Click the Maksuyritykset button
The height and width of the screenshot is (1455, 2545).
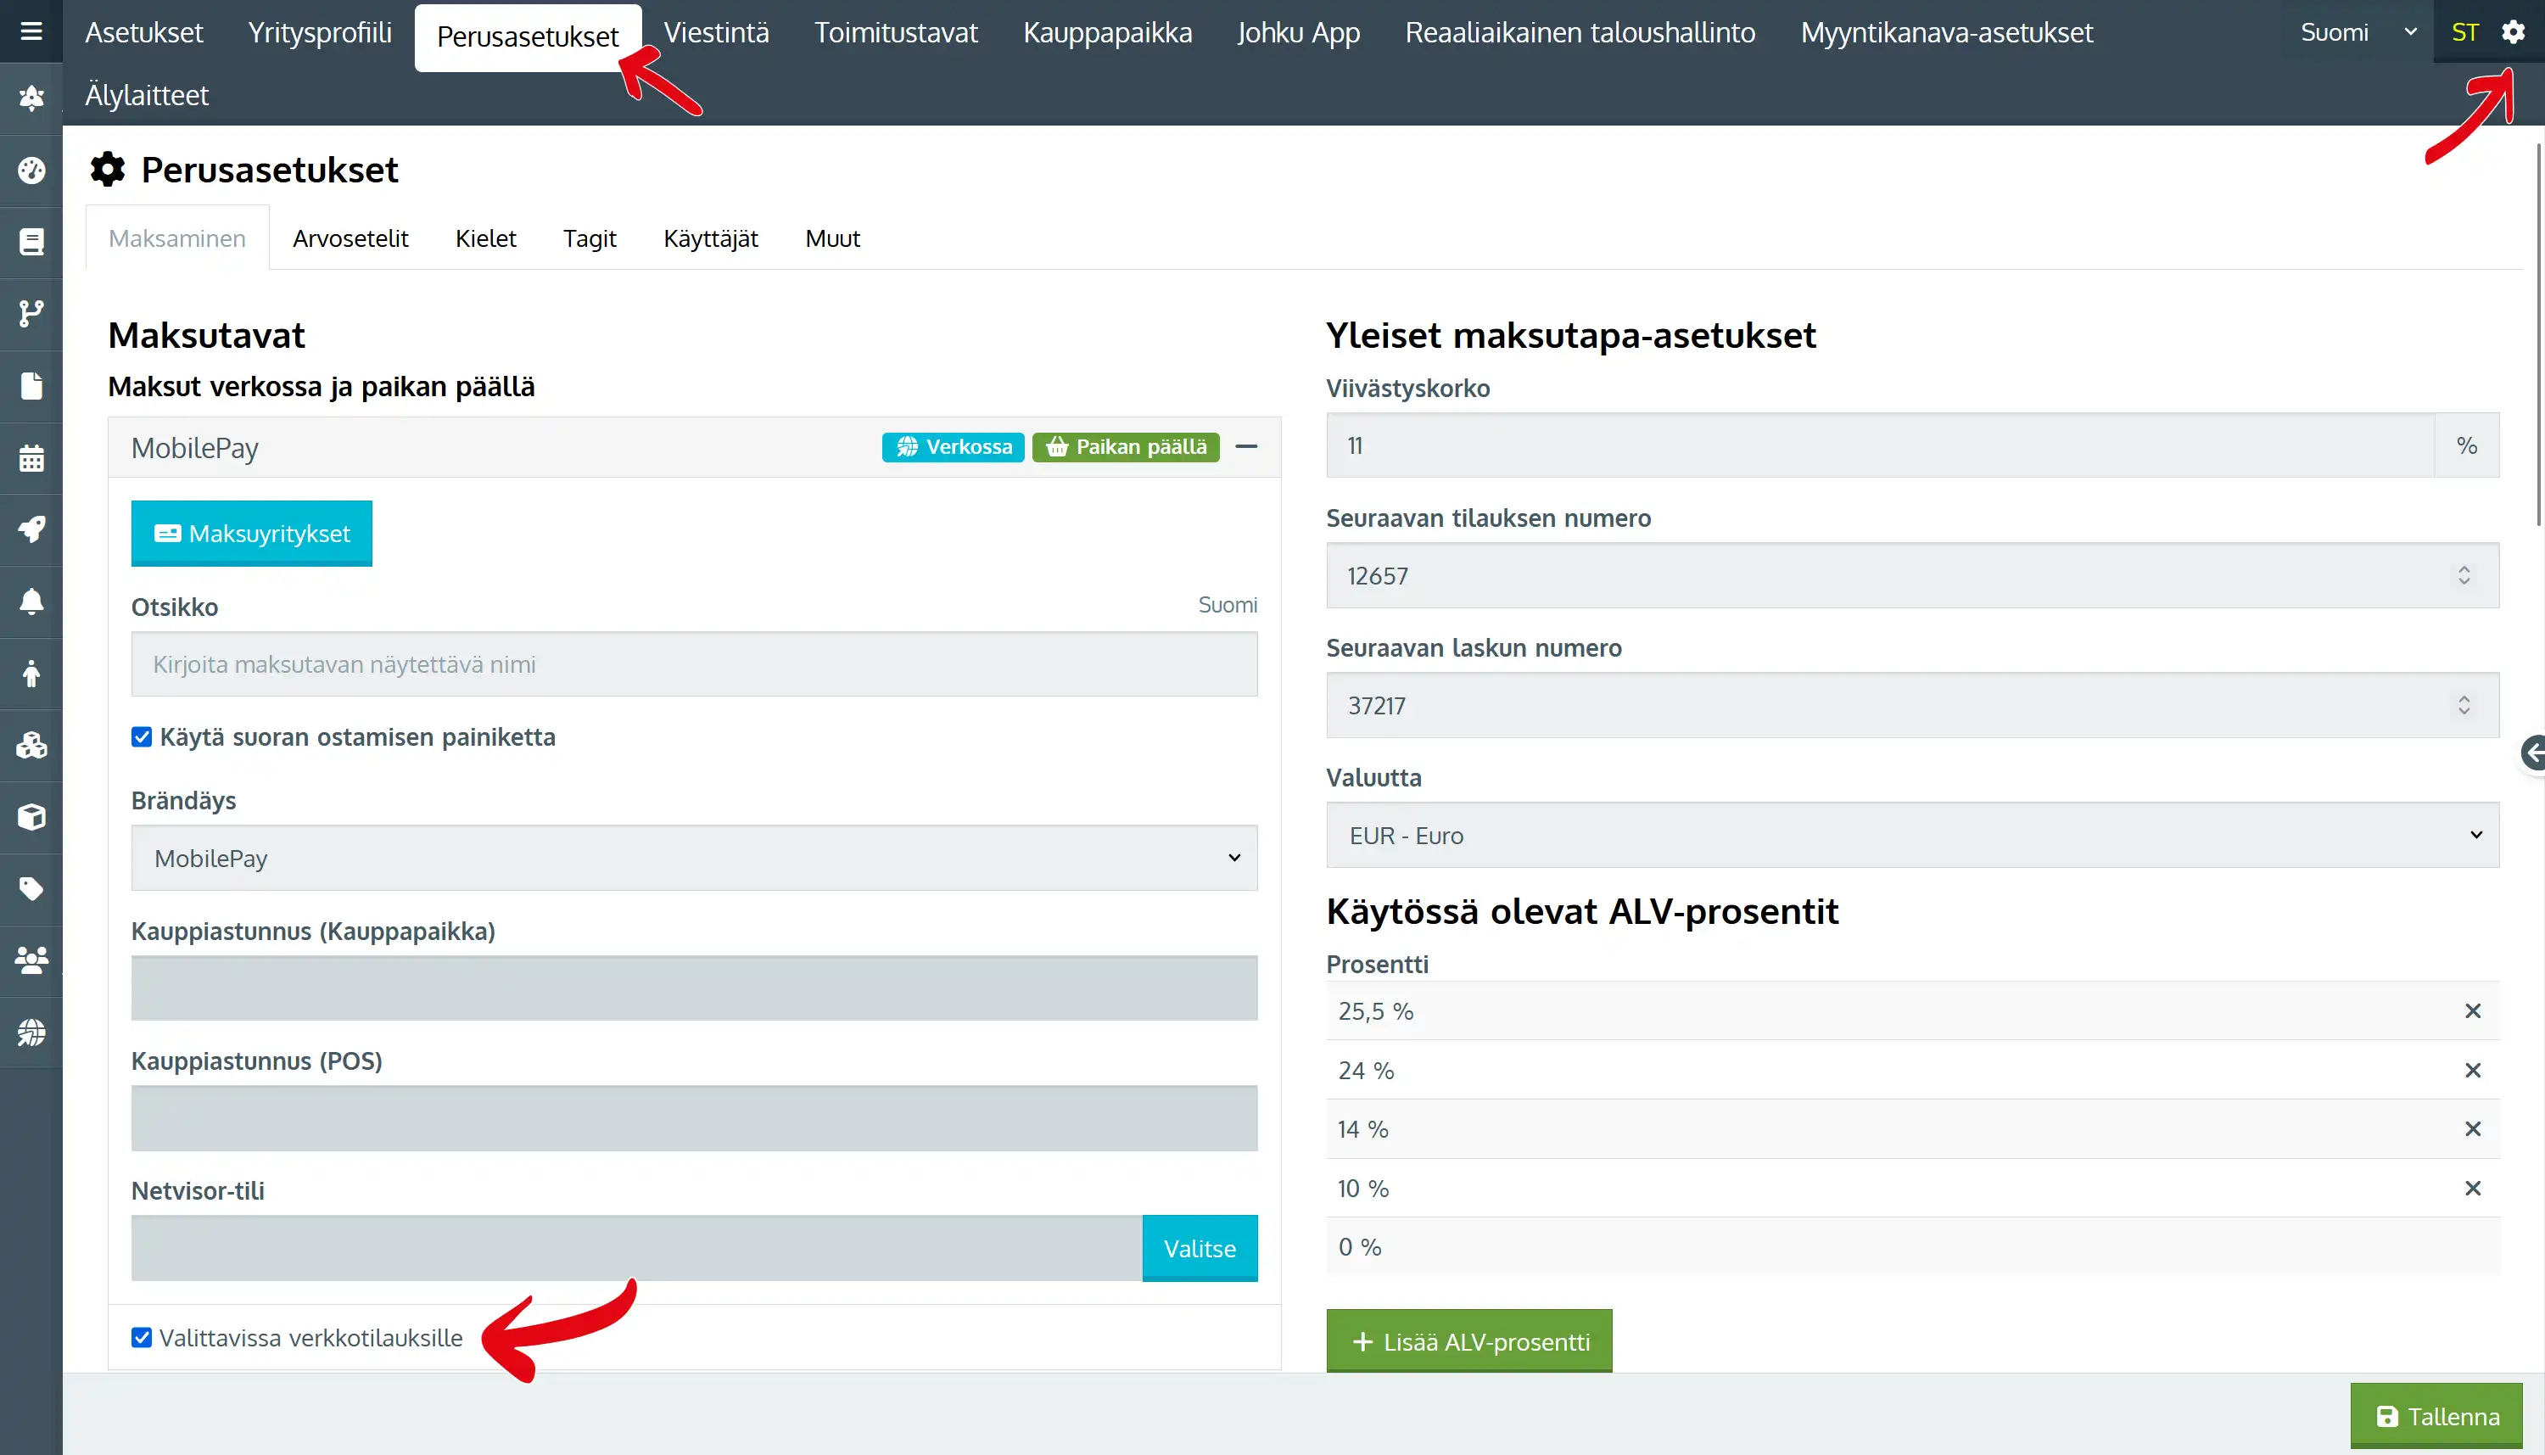click(x=251, y=534)
